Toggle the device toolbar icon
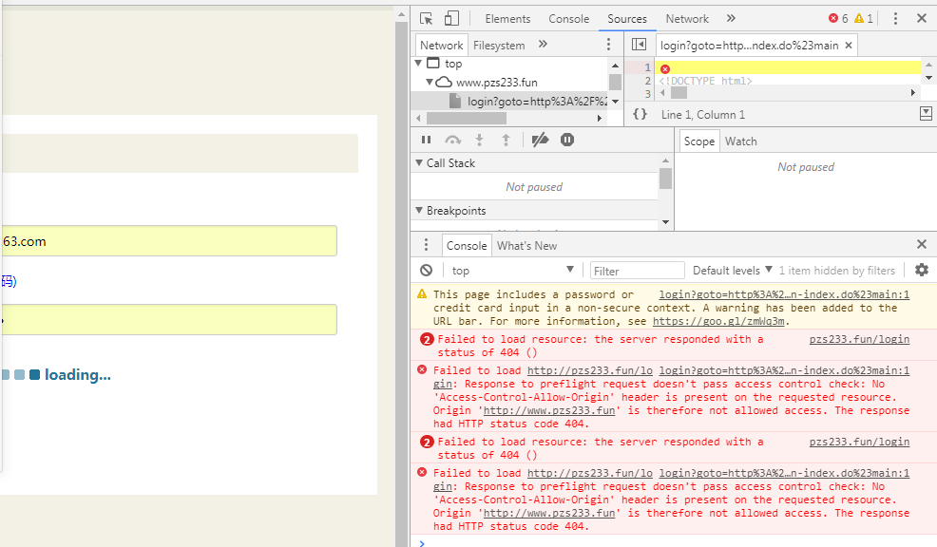 (x=451, y=18)
